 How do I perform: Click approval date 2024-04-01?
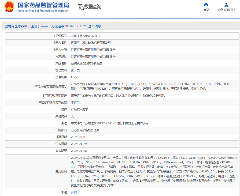[79, 137]
